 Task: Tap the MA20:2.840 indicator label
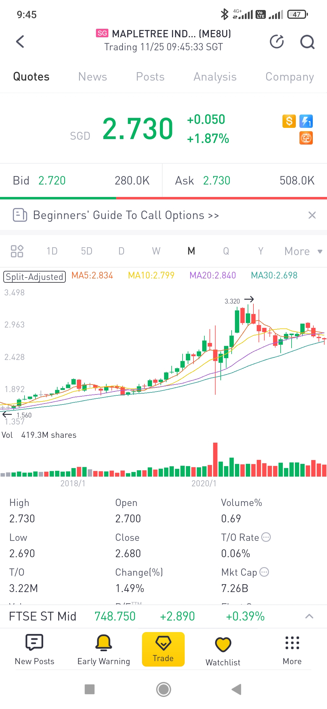(x=213, y=275)
